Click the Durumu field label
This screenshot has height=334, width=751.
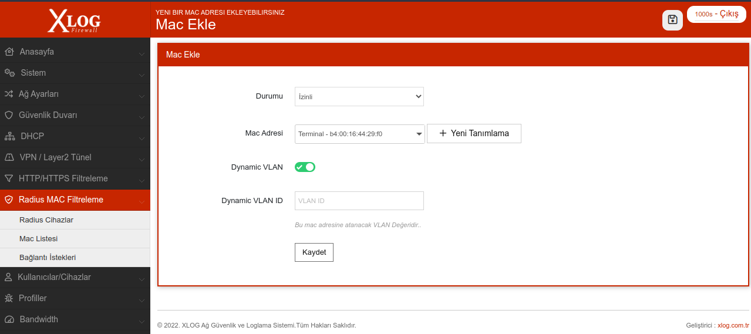[270, 96]
